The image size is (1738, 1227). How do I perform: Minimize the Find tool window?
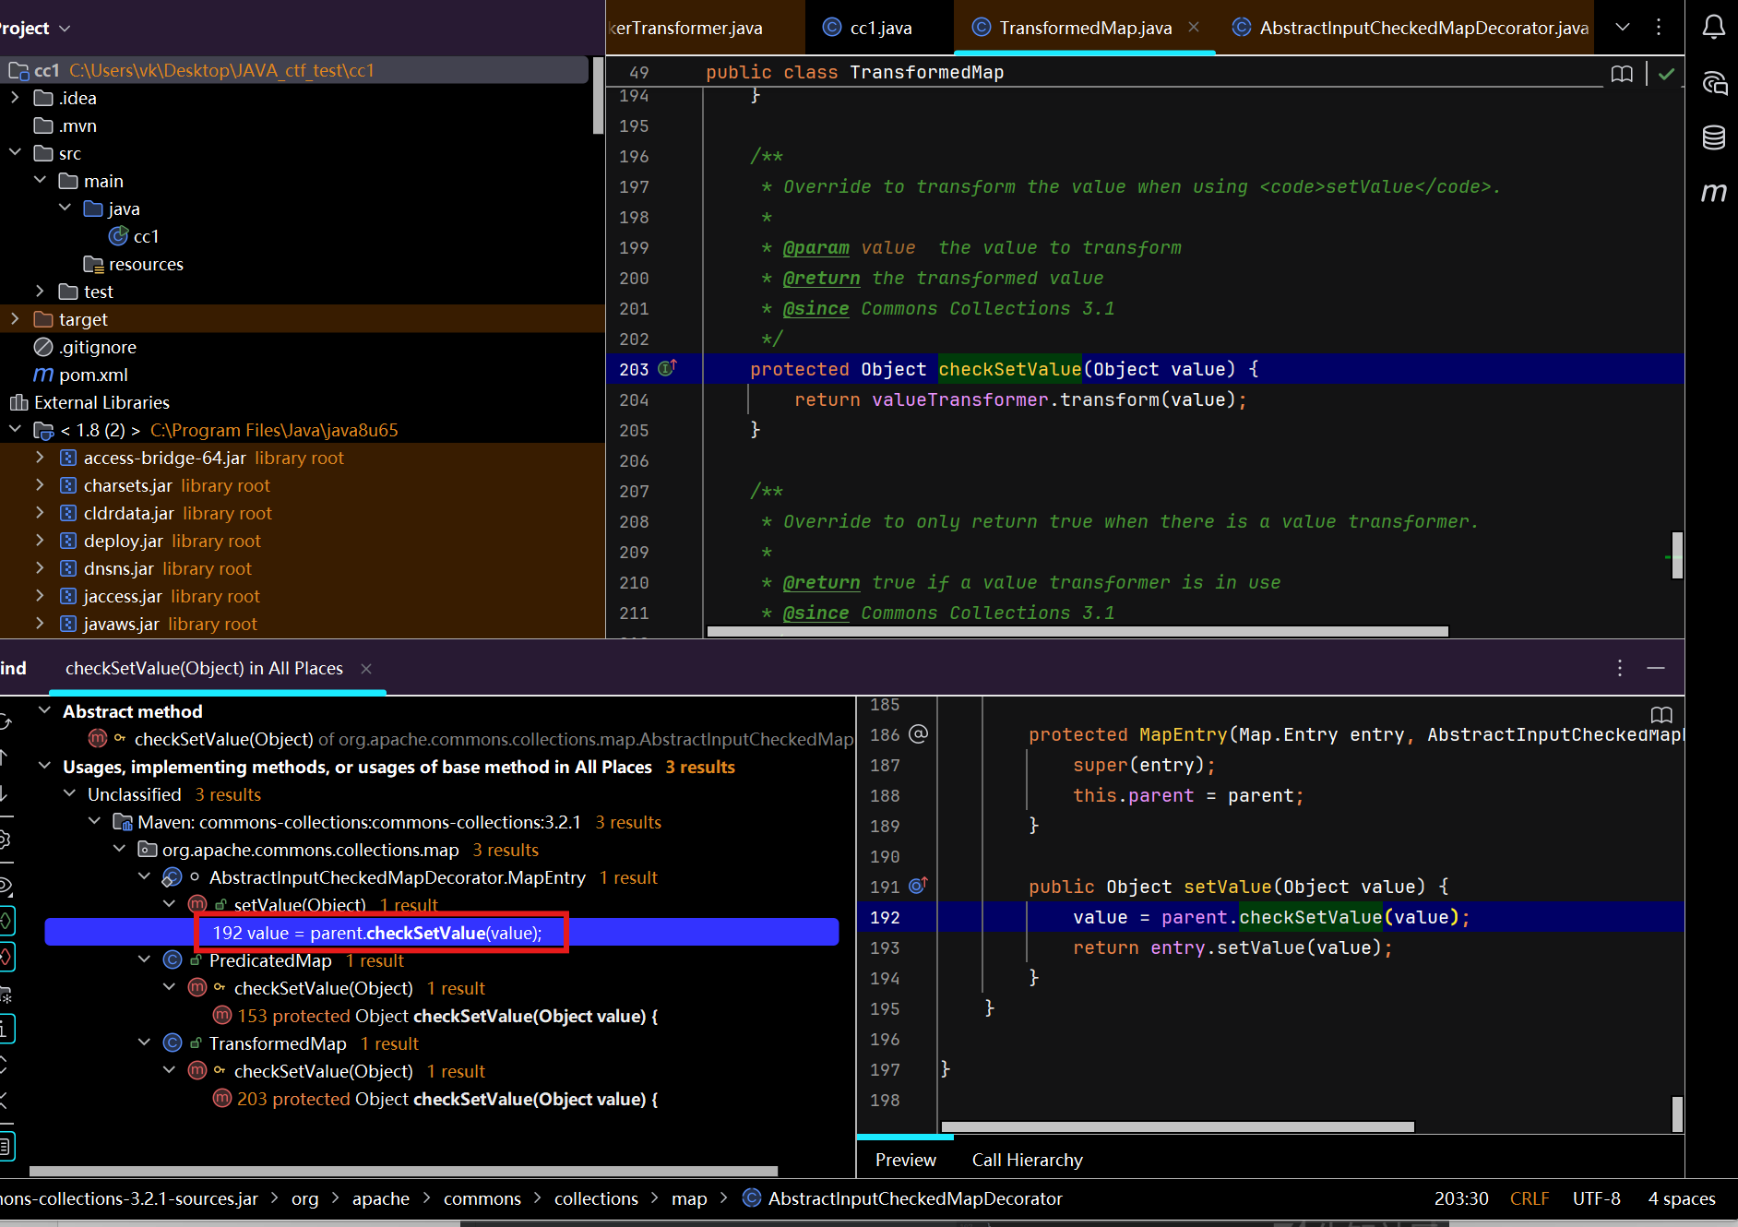click(1656, 668)
